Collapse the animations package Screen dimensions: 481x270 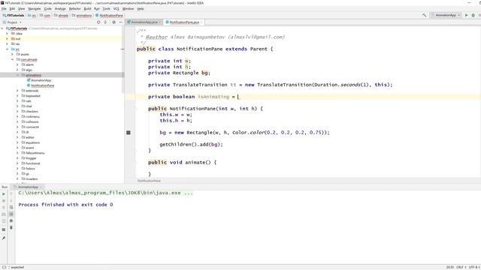17,75
